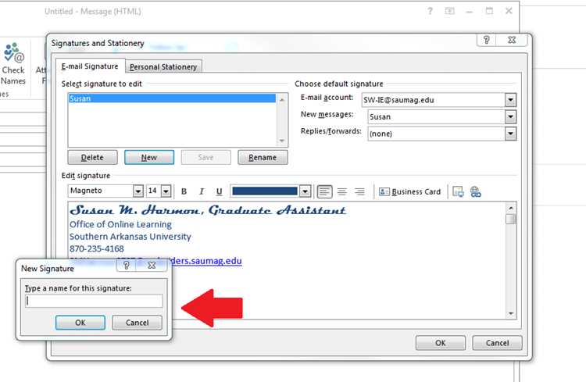Open help in Signatures and Stationery dialog

486,40
